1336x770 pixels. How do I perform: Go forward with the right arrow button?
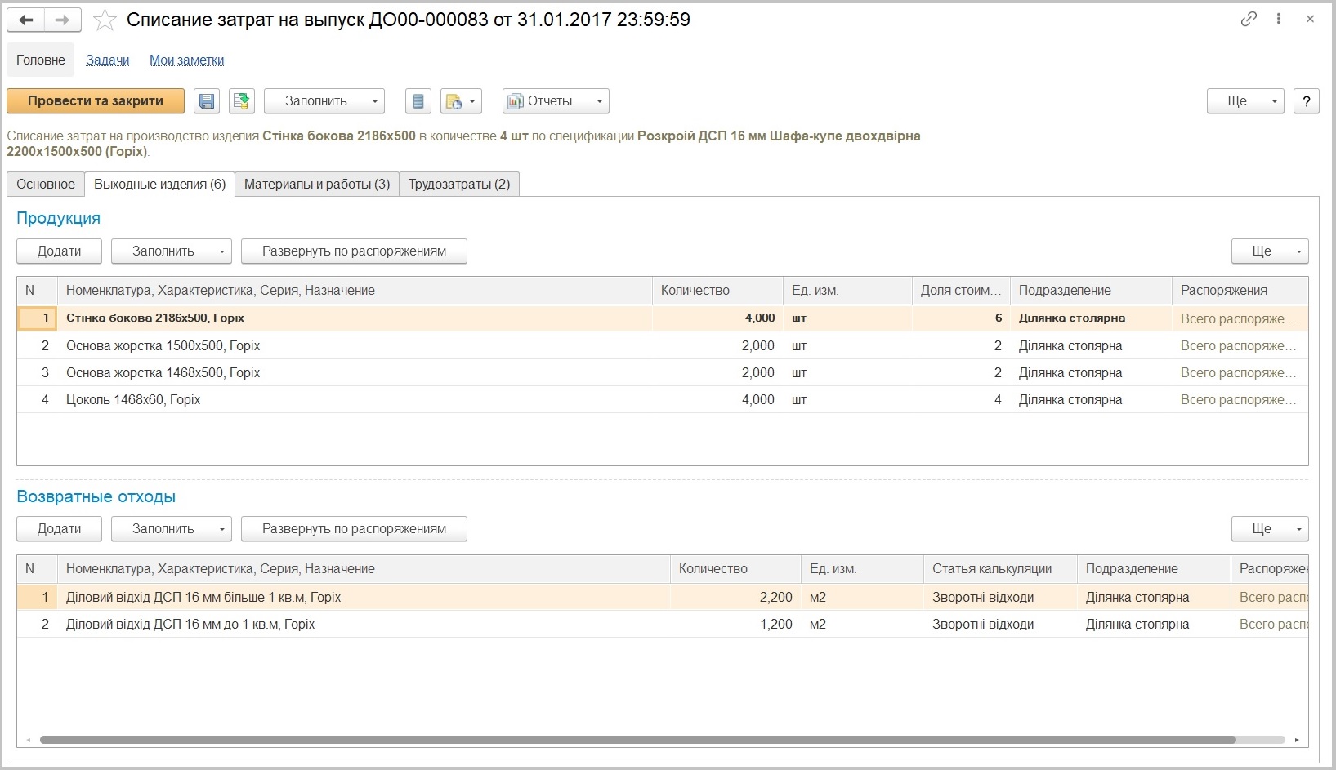63,20
